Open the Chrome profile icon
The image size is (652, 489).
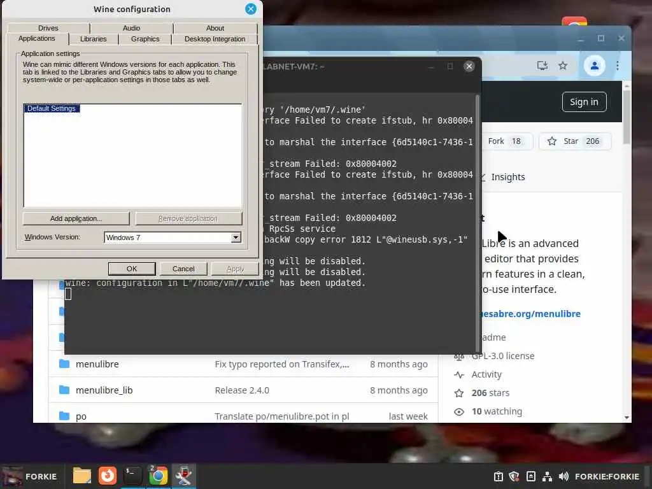pos(594,66)
